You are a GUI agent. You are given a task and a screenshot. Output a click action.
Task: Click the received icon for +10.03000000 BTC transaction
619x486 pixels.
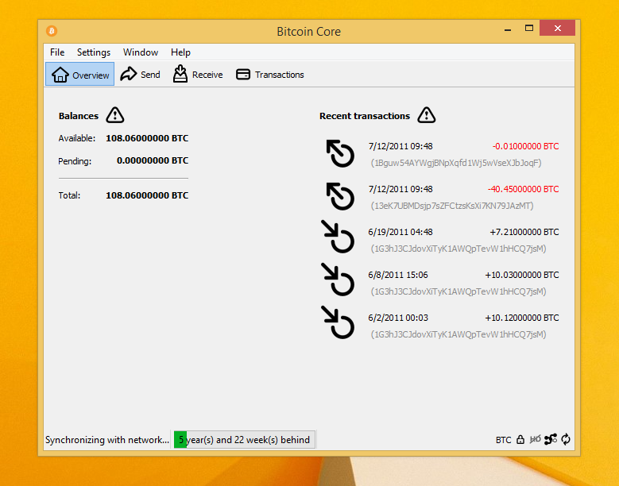338,280
